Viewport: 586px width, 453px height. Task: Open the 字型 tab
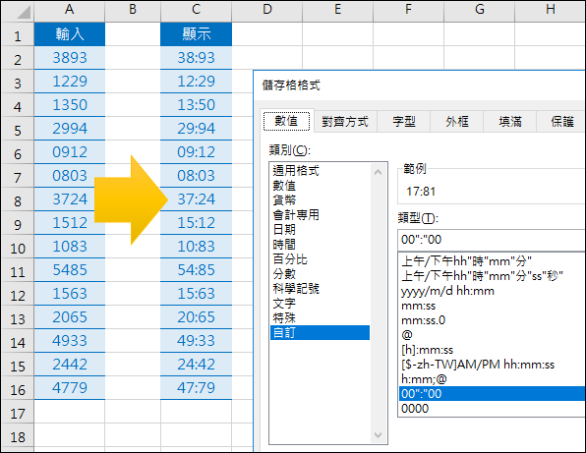tap(404, 122)
